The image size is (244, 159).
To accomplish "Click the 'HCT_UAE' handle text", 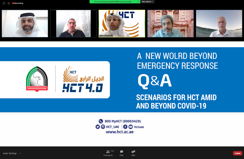I will 113,127.
